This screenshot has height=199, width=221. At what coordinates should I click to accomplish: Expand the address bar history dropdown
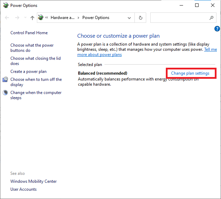coord(129,18)
